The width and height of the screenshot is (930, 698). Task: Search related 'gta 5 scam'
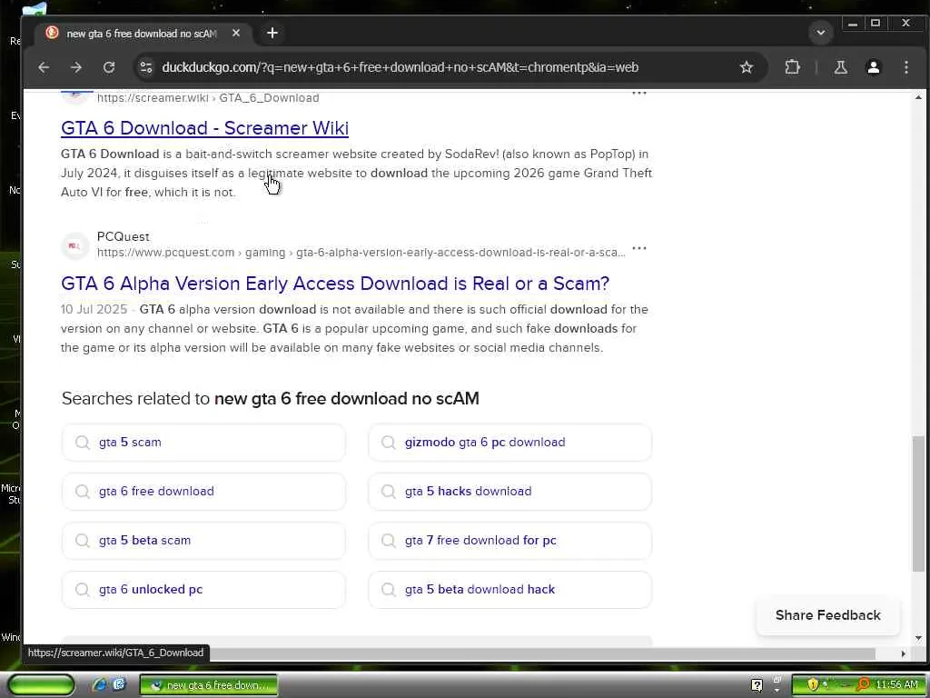pos(203,443)
